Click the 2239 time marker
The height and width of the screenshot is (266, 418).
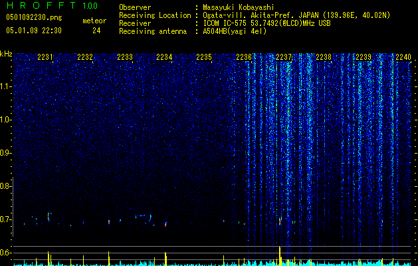(x=364, y=57)
